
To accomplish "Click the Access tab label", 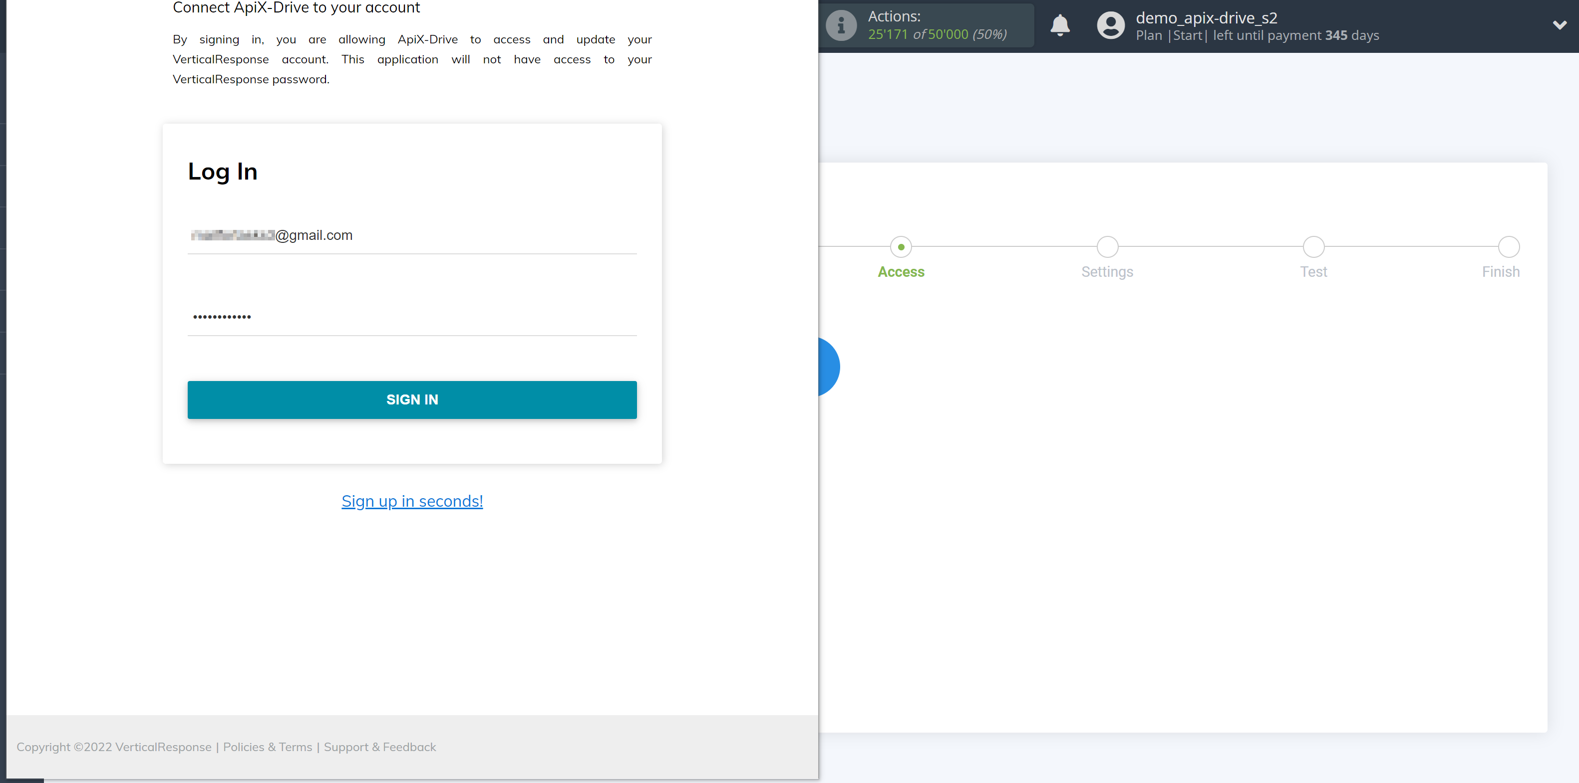I will tap(900, 272).
